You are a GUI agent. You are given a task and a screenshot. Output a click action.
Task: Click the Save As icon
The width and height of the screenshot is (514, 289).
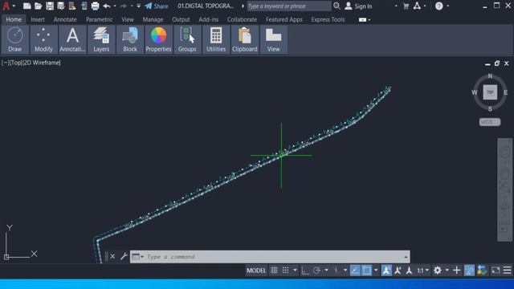(x=61, y=6)
